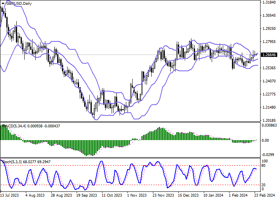Select the 23 Feb 2024 date label
The width and height of the screenshot is (278, 199).
click(265, 195)
